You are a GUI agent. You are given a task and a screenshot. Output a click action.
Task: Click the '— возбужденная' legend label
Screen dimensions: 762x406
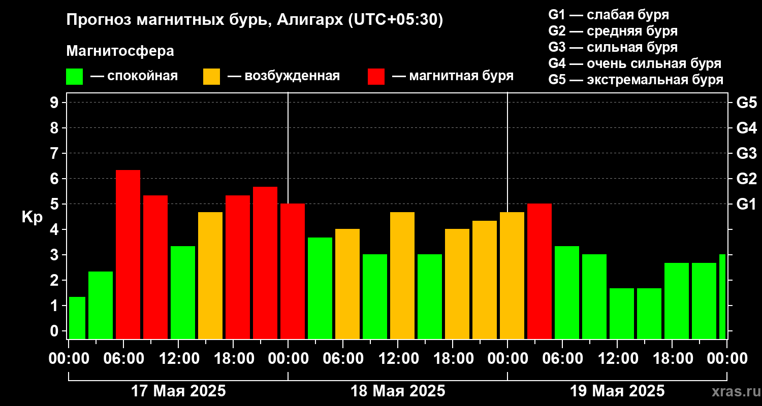(283, 77)
